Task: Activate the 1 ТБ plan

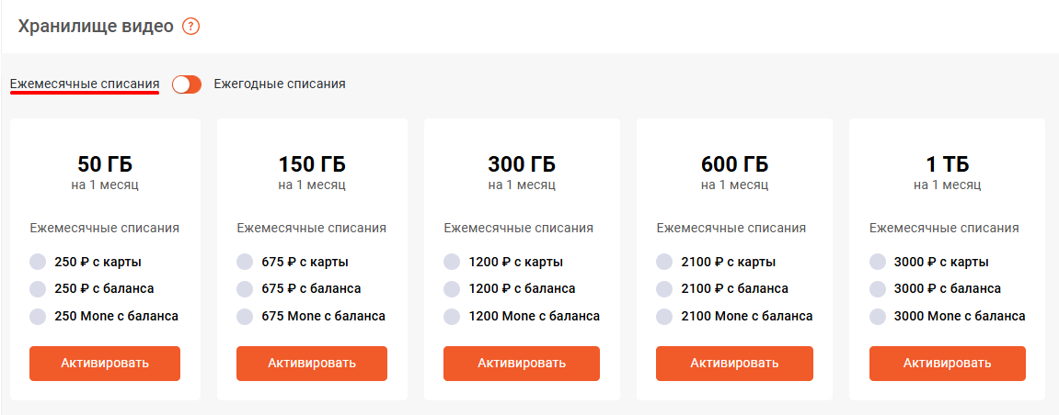Action: (x=948, y=363)
